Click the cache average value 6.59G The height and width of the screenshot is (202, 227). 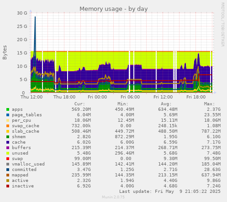(170, 142)
